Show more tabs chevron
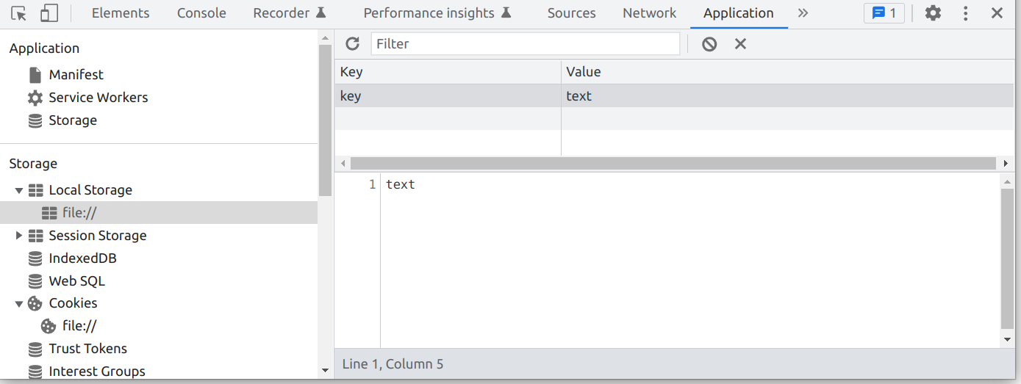 (x=803, y=13)
